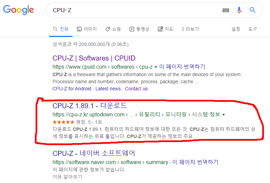Open CPU-Z for Android sitelink
The height and width of the screenshot is (183, 270).
(x=72, y=89)
